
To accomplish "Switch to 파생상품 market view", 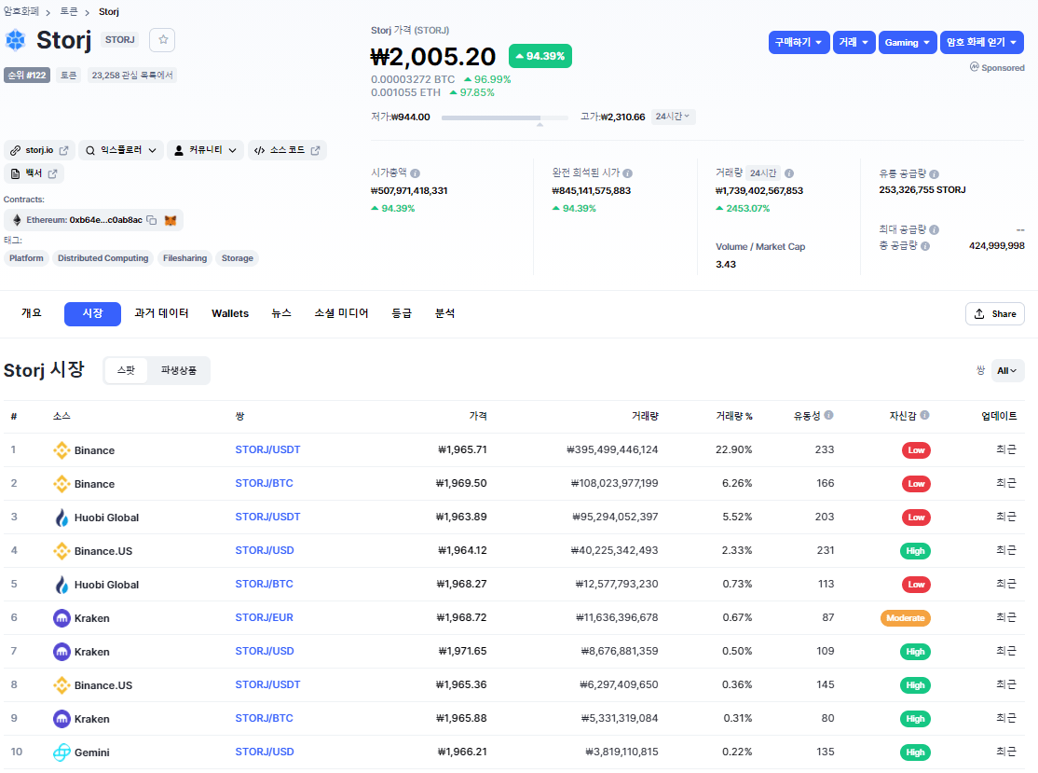I will pos(179,370).
